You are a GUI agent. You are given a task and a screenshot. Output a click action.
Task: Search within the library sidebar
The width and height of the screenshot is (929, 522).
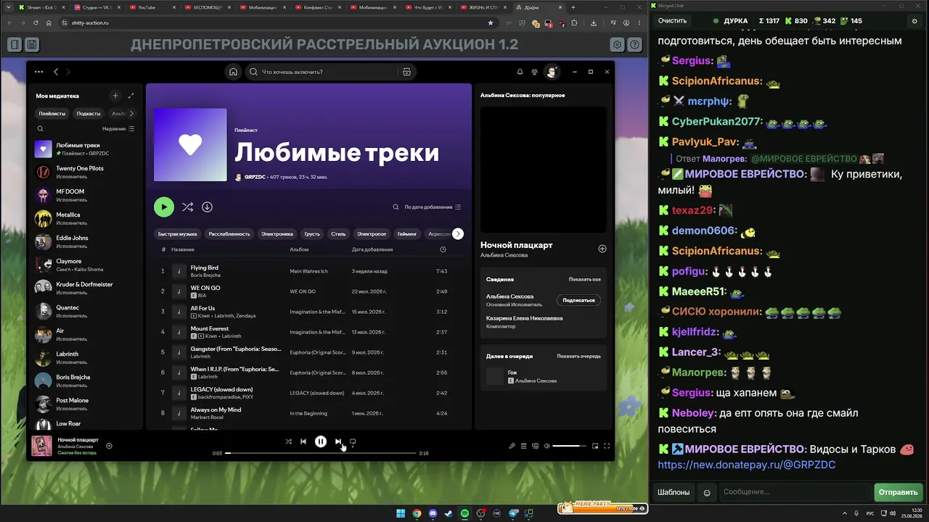(x=40, y=128)
